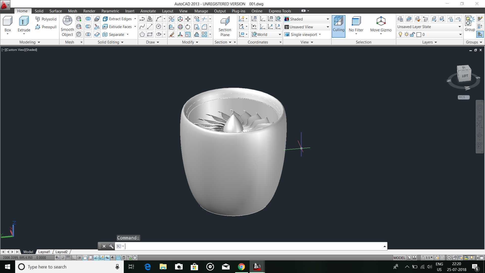Screen dimensions: 485x273
Task: Choose the Polygon draw tool
Action: click(142, 34)
